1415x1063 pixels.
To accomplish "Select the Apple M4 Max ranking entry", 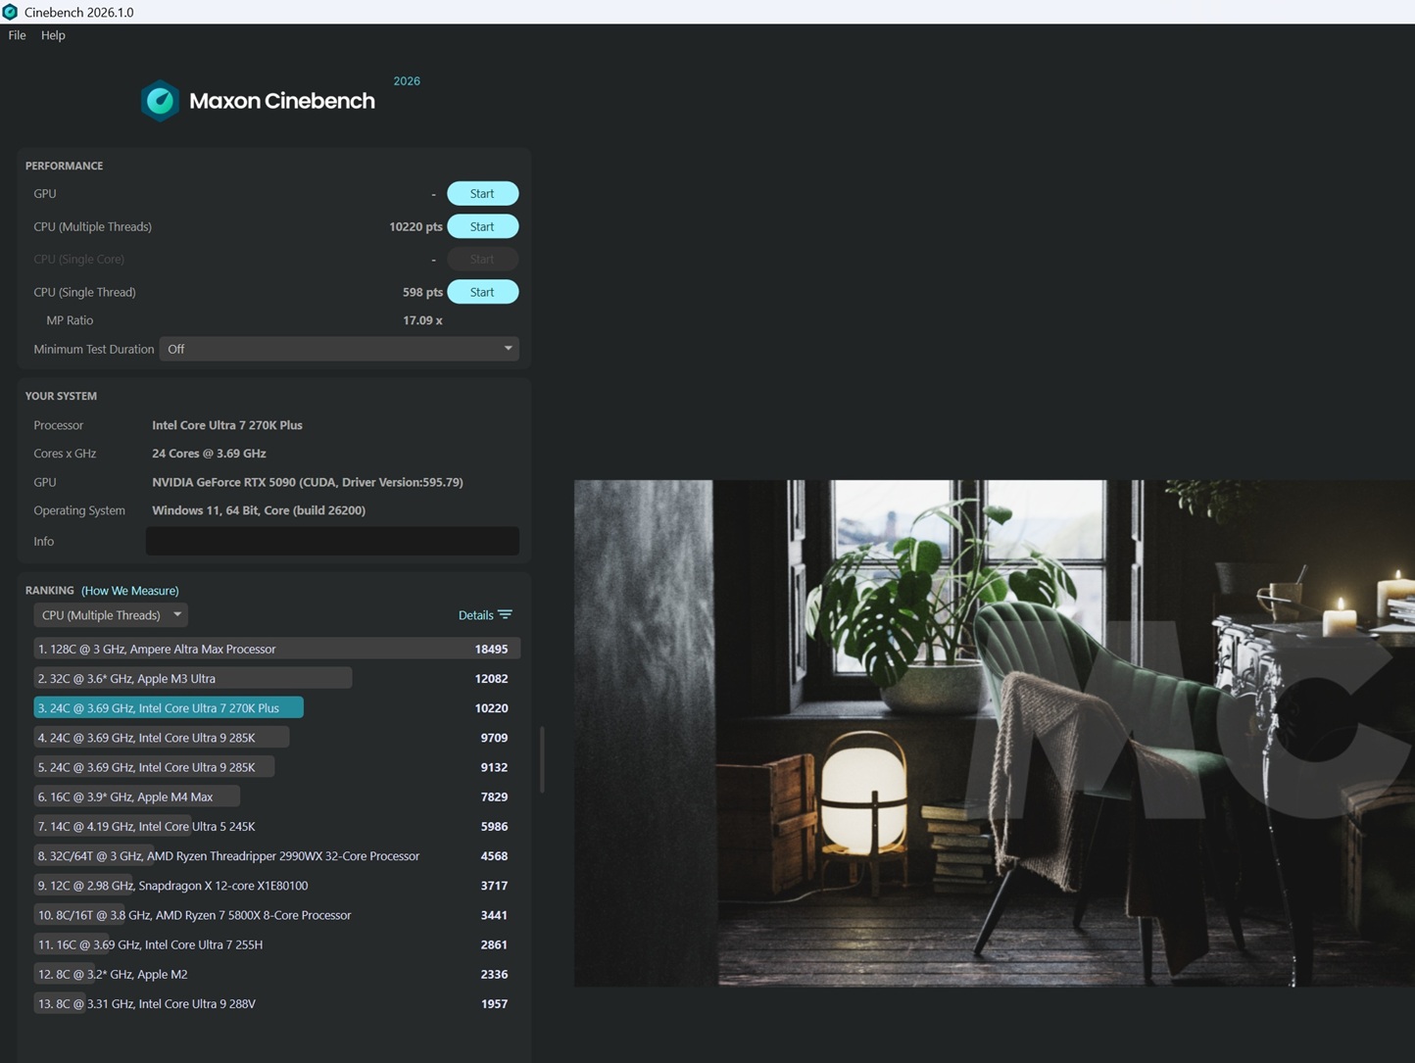I will 137,797.
